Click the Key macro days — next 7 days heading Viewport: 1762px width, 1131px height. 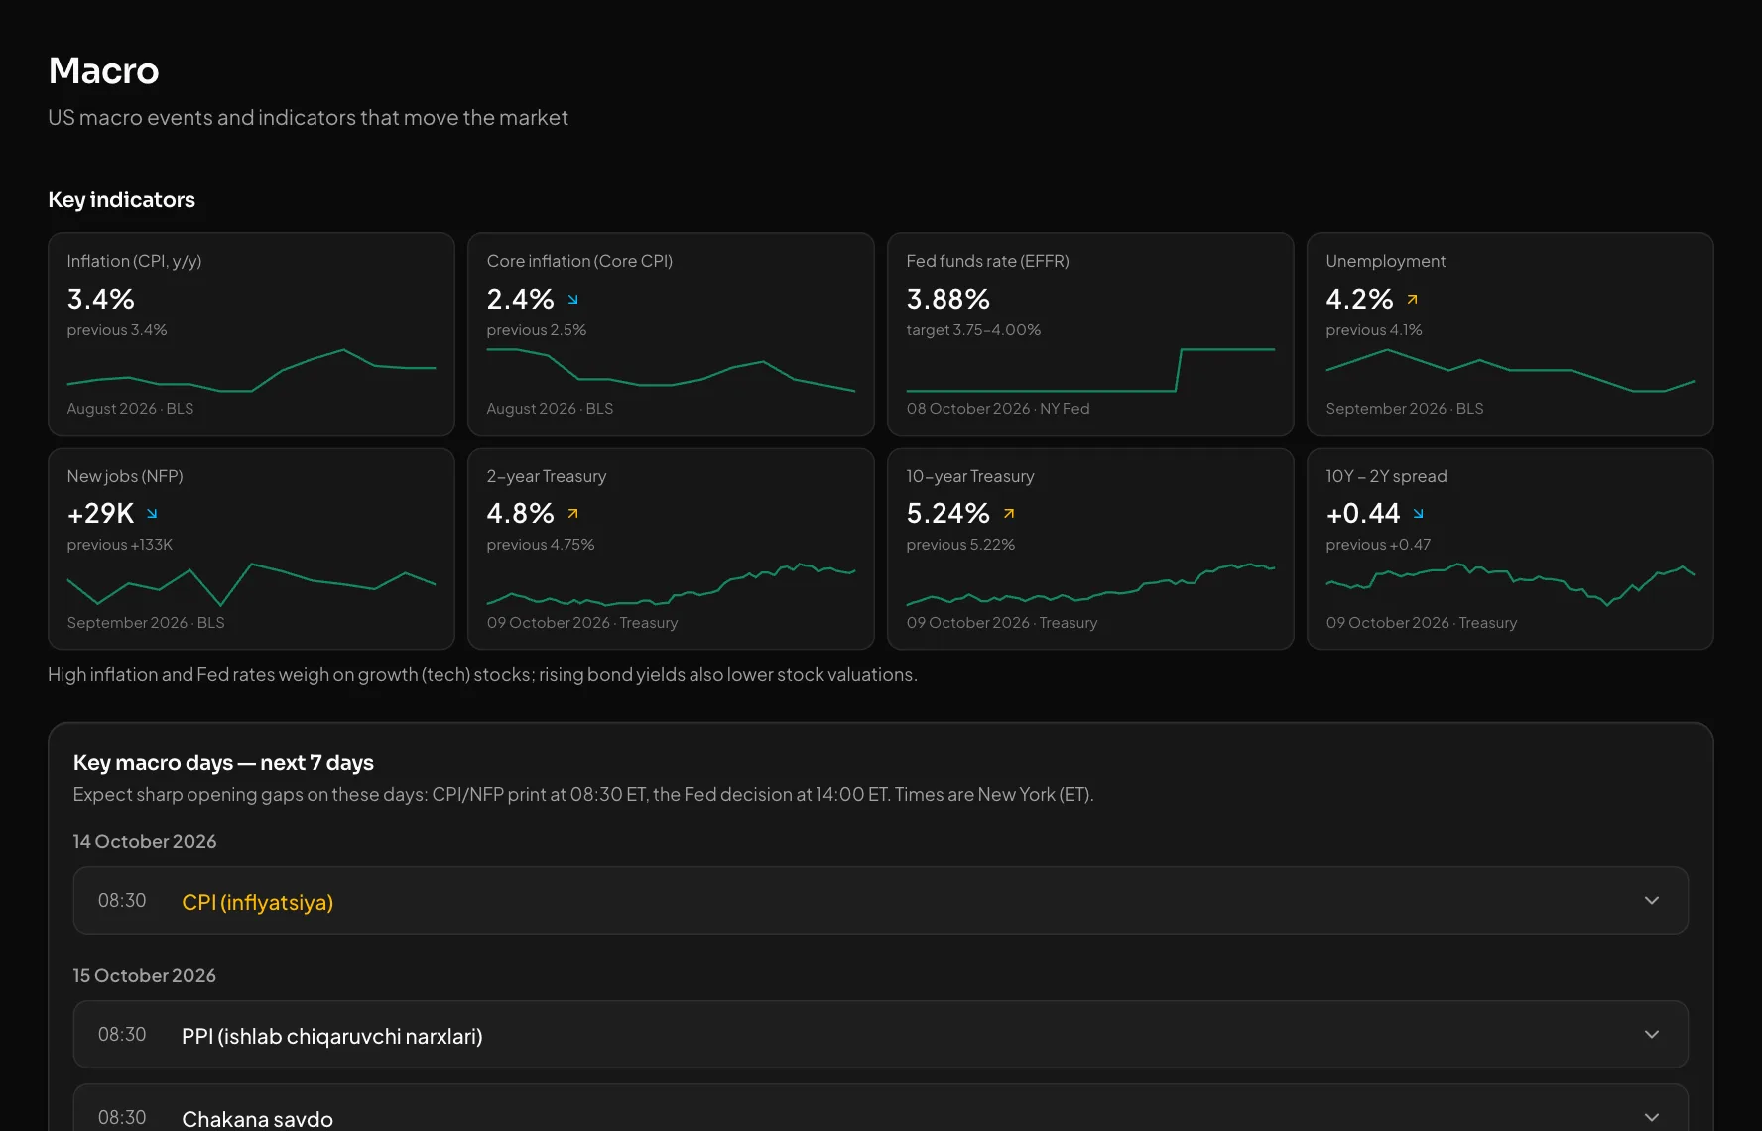tap(223, 763)
